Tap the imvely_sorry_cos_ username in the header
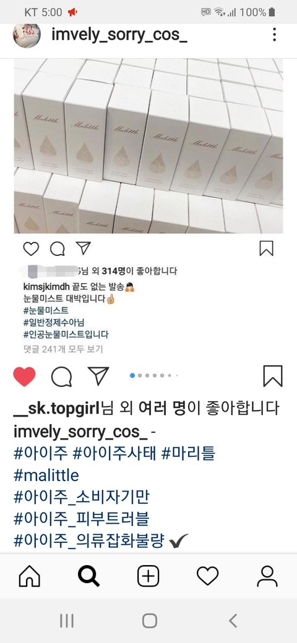The image size is (297, 643). (x=119, y=35)
